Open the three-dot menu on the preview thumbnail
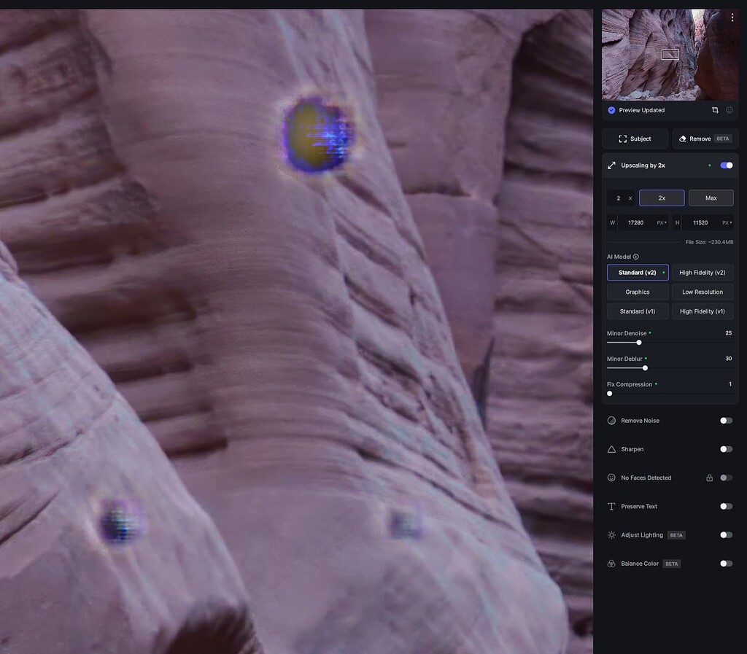This screenshot has height=654, width=747. click(x=732, y=17)
